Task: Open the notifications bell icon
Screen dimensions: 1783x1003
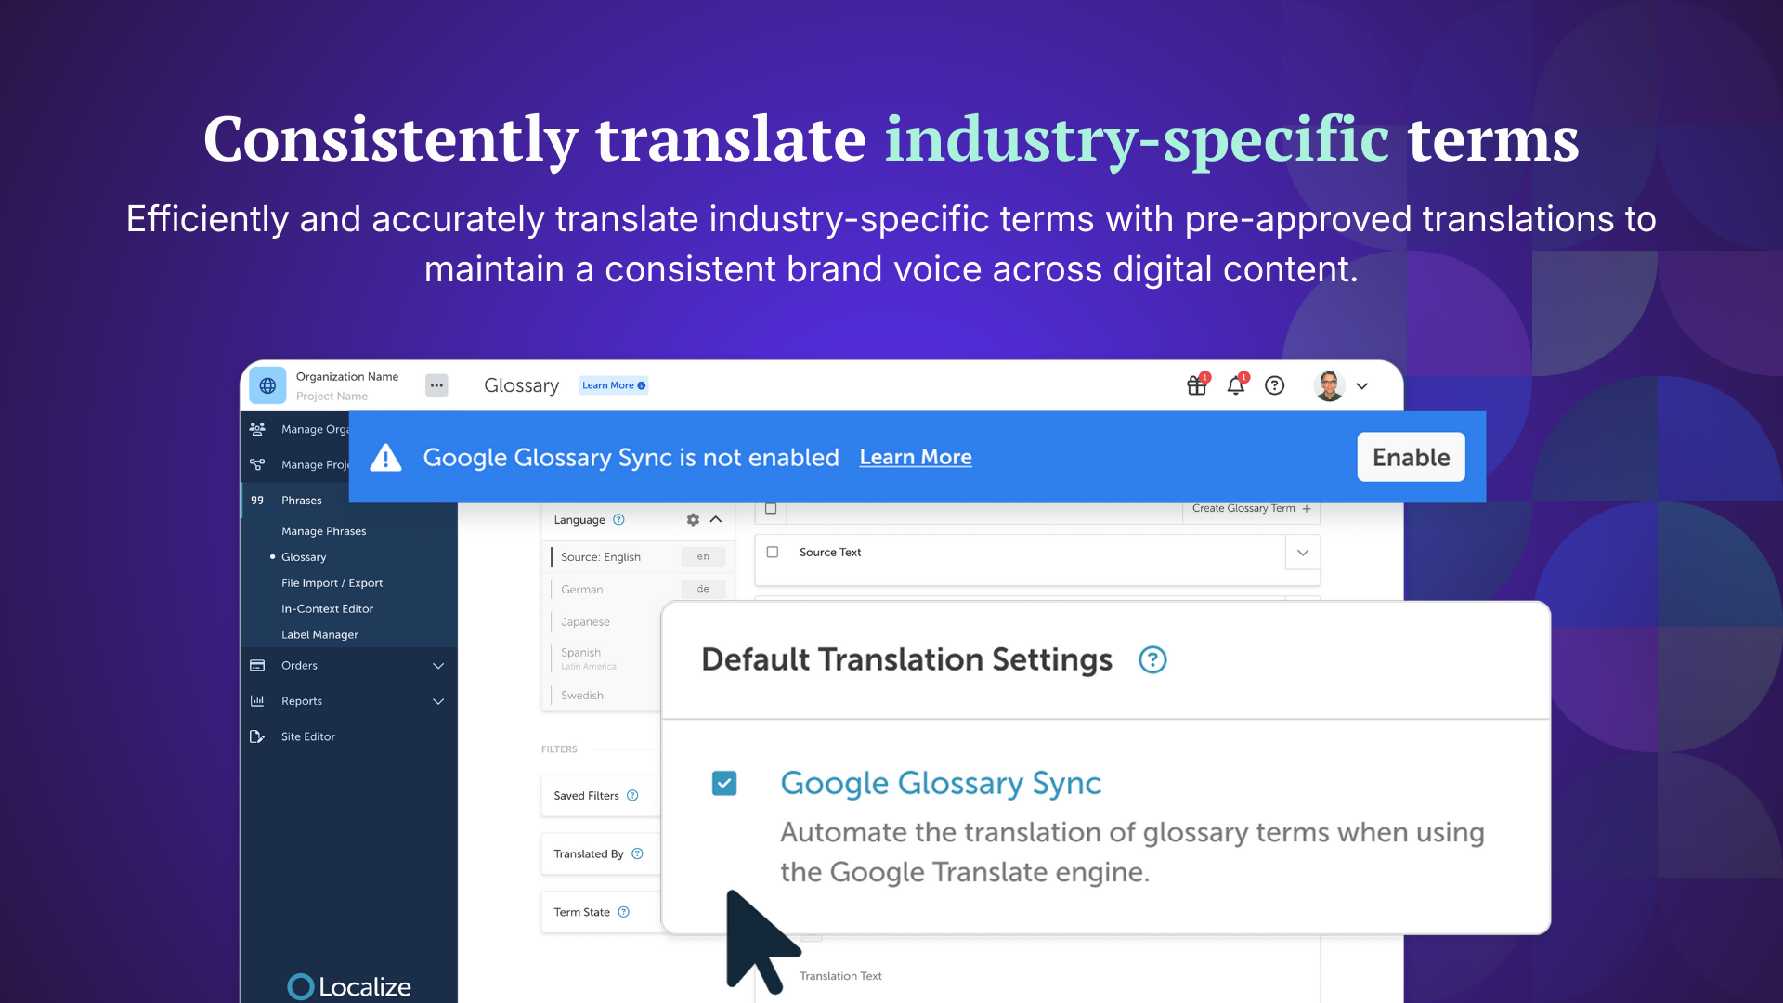Action: pyautogui.click(x=1236, y=385)
